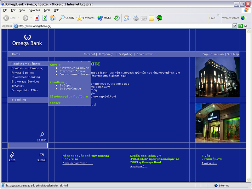Click the Επικοινωνία navigation link

[x=145, y=54]
